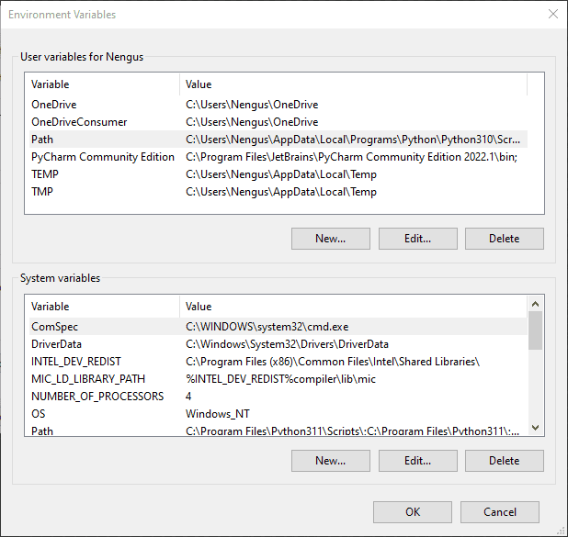This screenshot has width=568, height=537.
Task: Select the TEMP user variable
Action: pyautogui.click(x=278, y=174)
